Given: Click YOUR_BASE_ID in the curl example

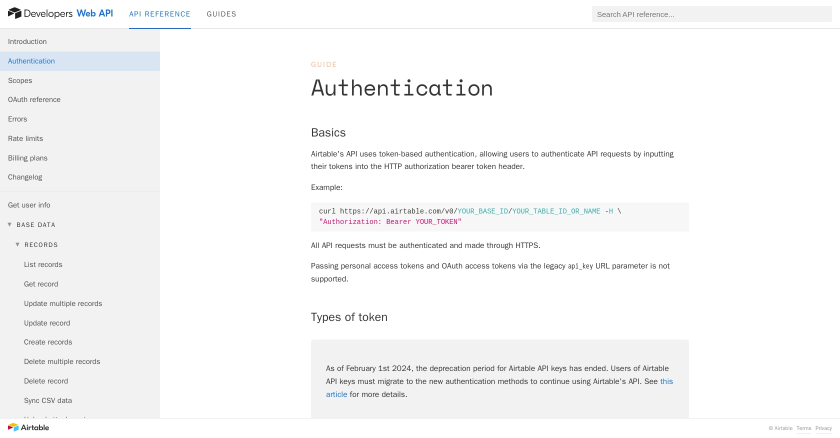Looking at the screenshot, I should 482,211.
